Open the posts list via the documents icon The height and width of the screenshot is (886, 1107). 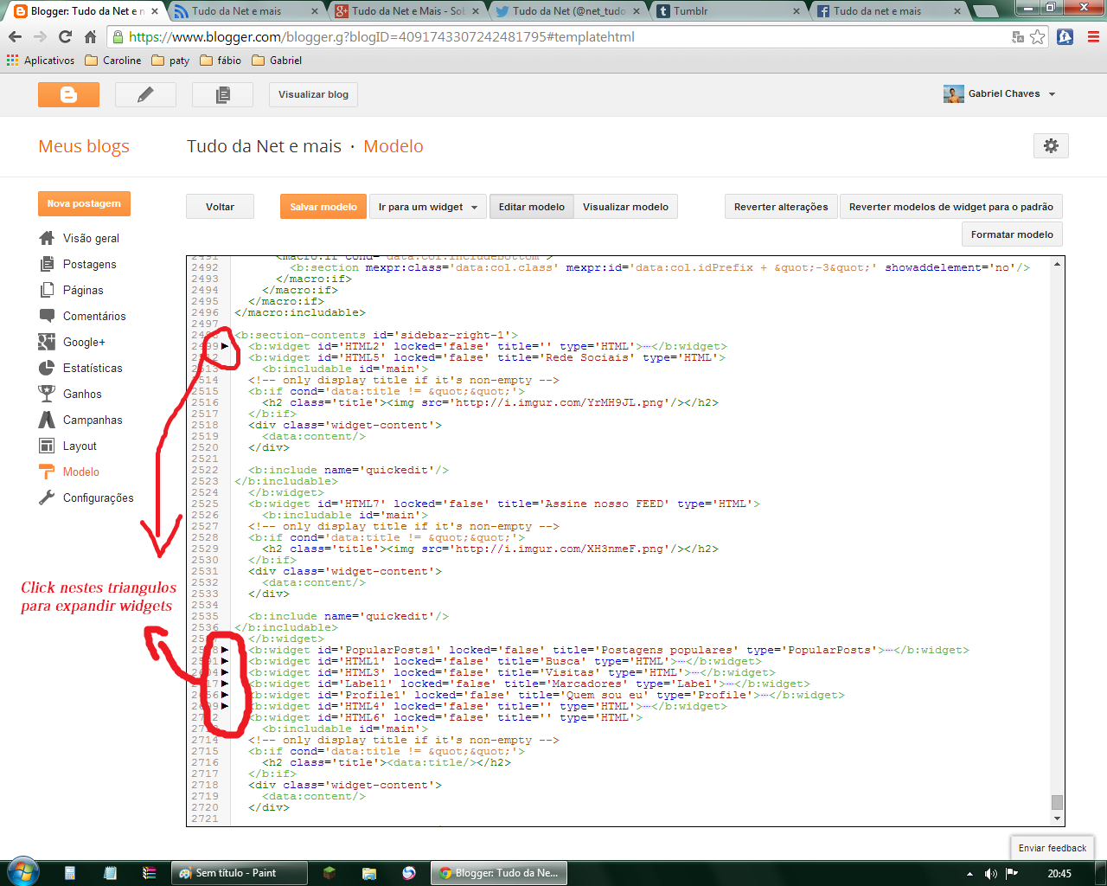click(x=222, y=94)
